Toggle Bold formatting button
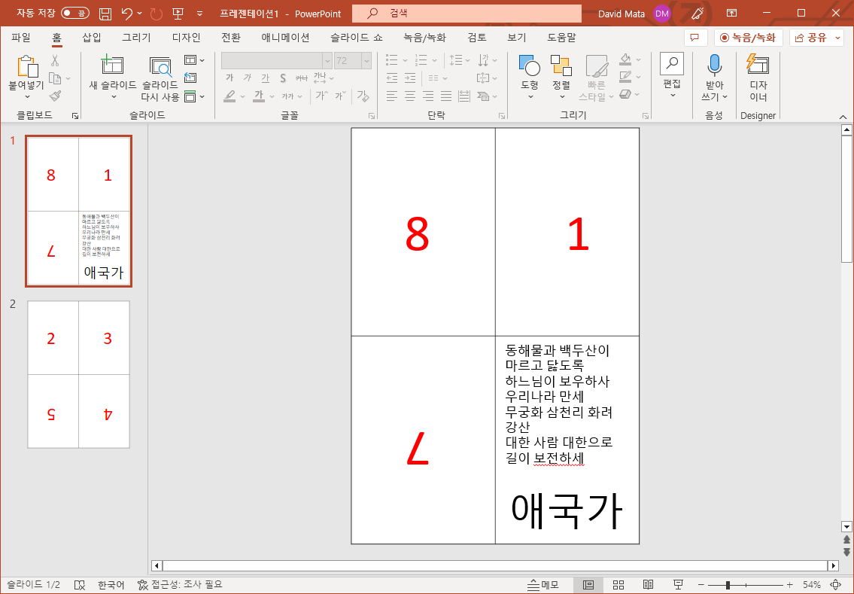Screen dimensions: 854x594 tap(229, 78)
